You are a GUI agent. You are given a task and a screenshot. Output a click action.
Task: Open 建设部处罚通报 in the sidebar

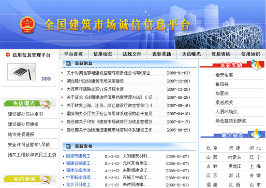click(23, 124)
